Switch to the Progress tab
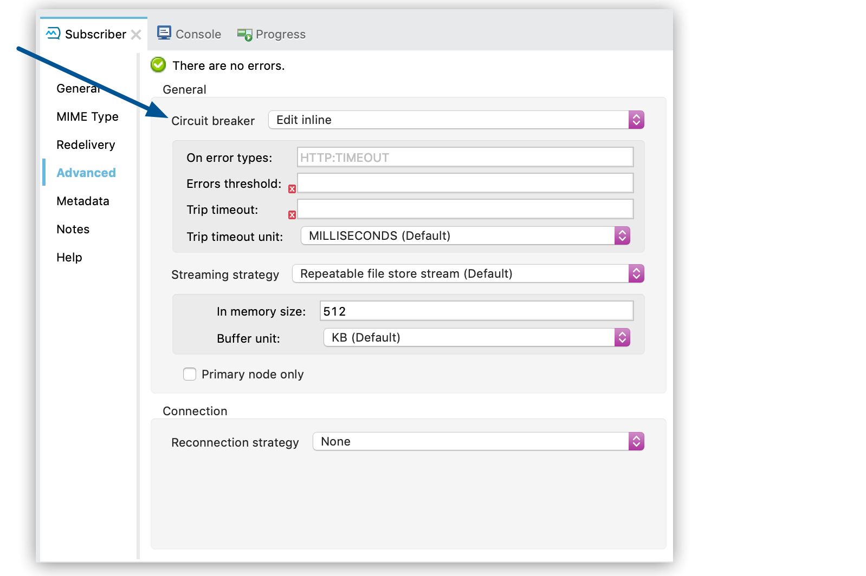The height and width of the screenshot is (576, 866). [x=280, y=34]
